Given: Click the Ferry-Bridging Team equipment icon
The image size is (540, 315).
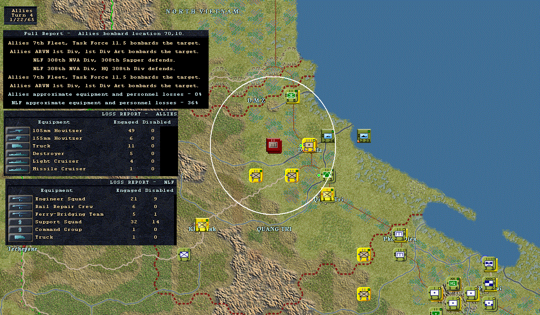Looking at the screenshot, I should [20, 214].
